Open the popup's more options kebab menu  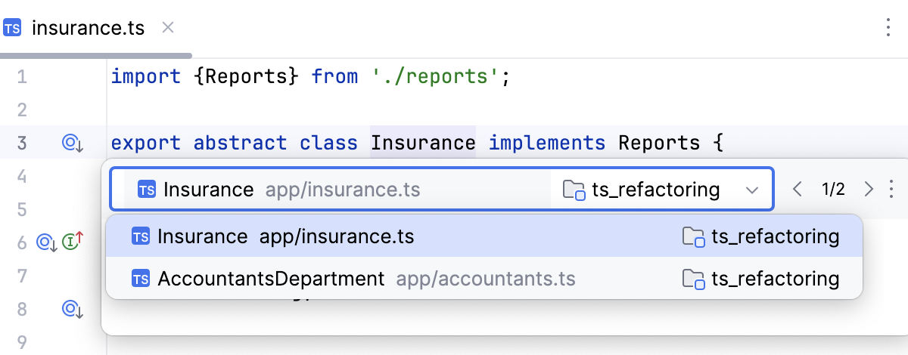pos(891,189)
